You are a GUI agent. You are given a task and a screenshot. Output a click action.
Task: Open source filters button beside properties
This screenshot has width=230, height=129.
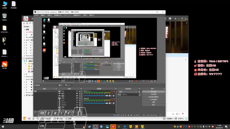(68, 85)
